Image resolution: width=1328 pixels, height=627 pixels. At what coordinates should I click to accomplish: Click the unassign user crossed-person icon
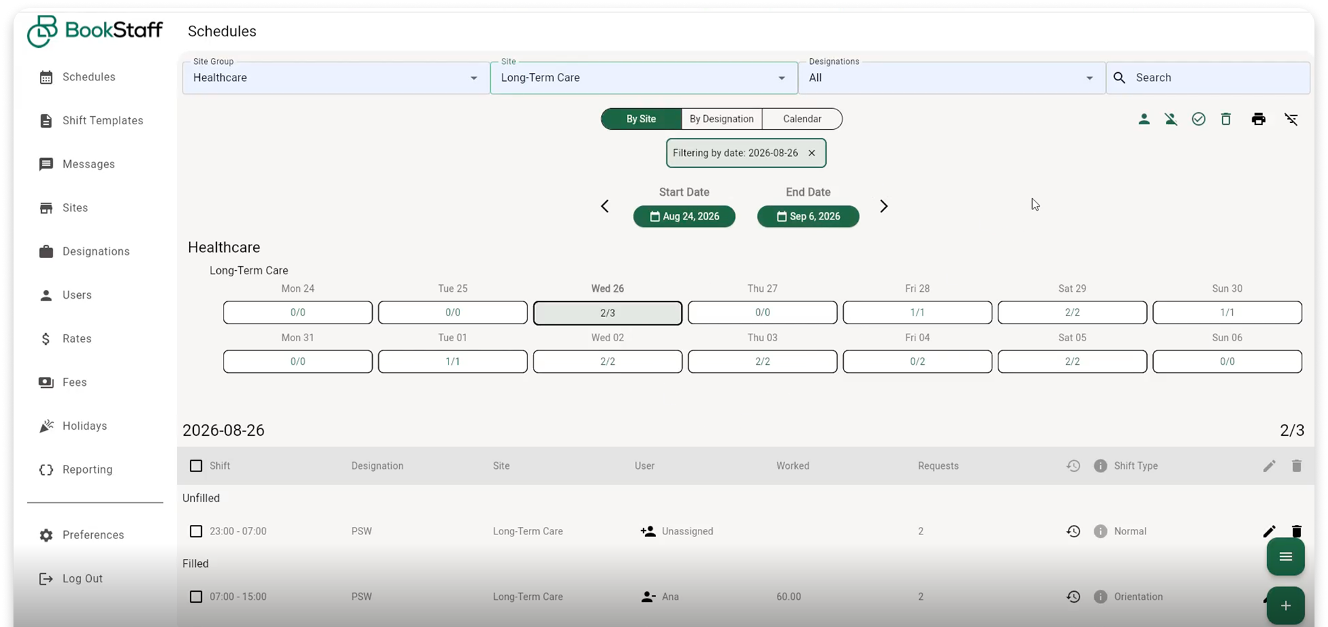[x=1171, y=119]
